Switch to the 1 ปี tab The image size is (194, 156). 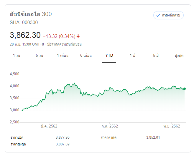[132, 56]
